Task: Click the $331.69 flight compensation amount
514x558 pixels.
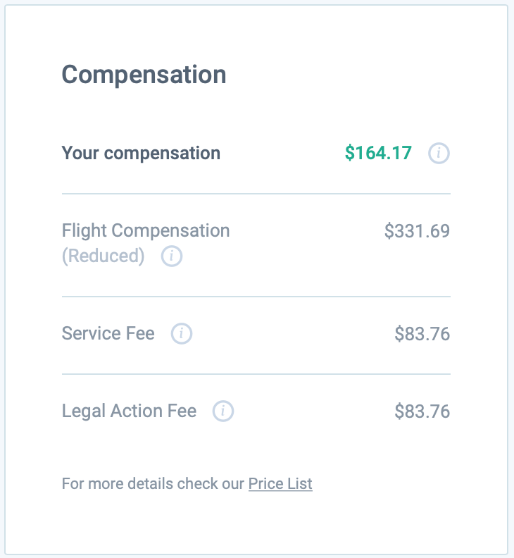Action: [418, 231]
